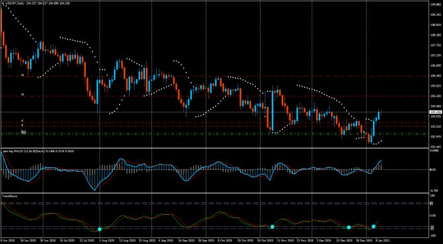
Task: Click the 3 Aug 2020 date label
Action: [106, 241]
